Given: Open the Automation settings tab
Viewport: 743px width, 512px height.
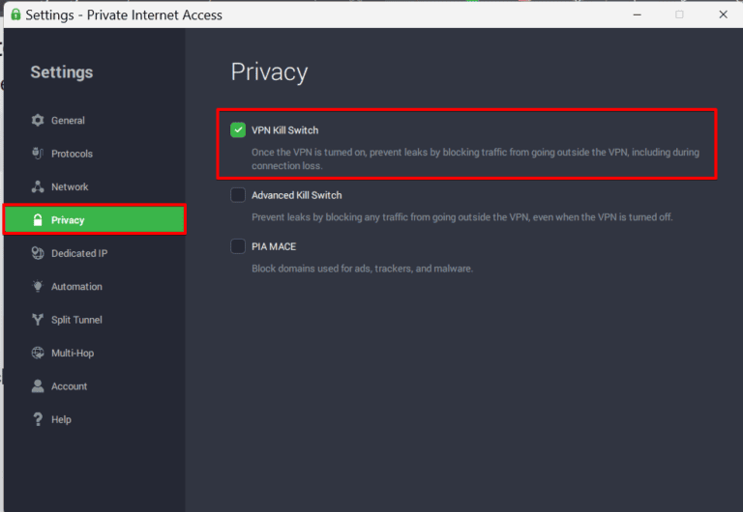Looking at the screenshot, I should [x=94, y=286].
